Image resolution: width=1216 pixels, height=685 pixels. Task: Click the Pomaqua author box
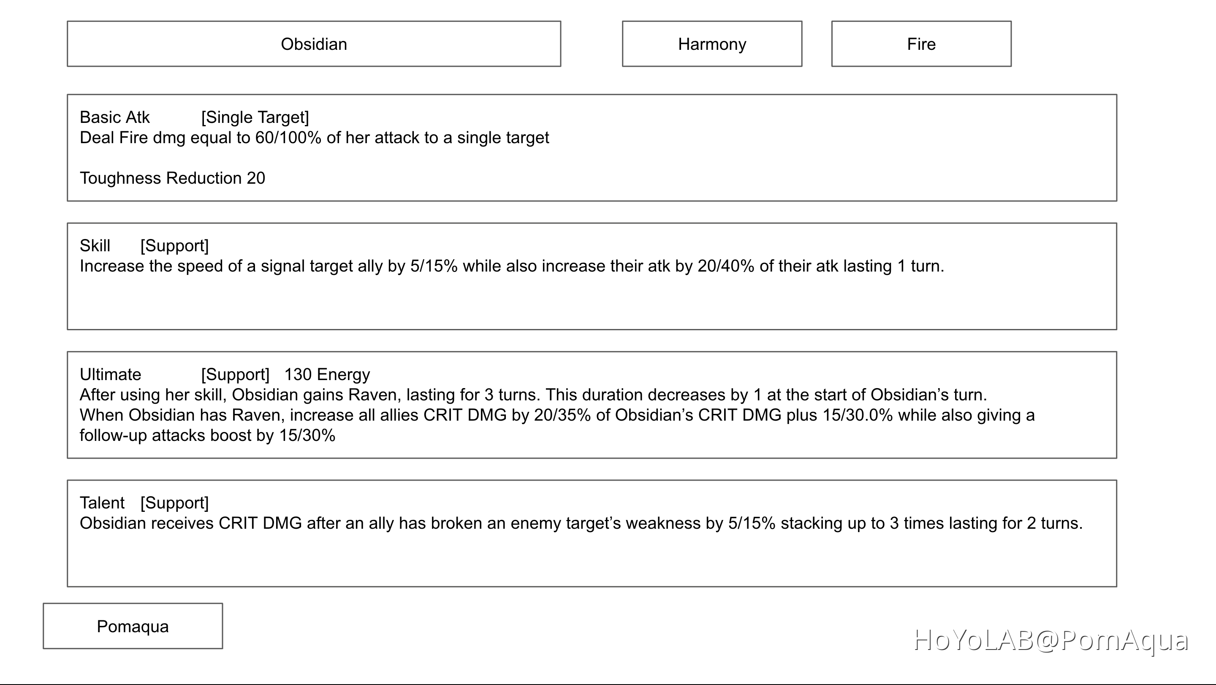point(133,626)
